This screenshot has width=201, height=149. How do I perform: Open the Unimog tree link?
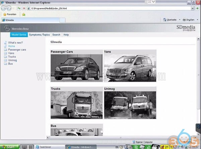pos(12,60)
